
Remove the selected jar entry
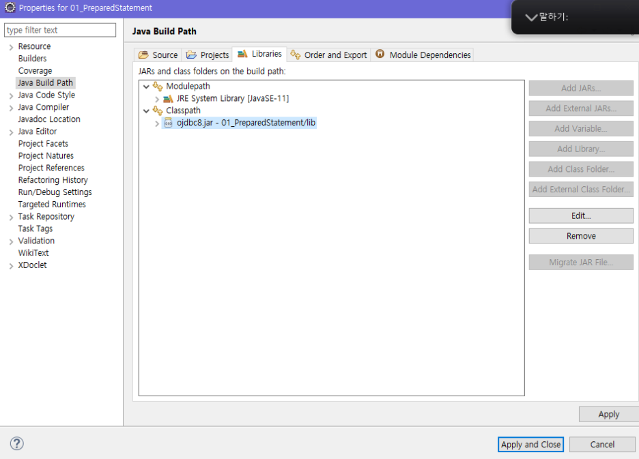pos(581,236)
